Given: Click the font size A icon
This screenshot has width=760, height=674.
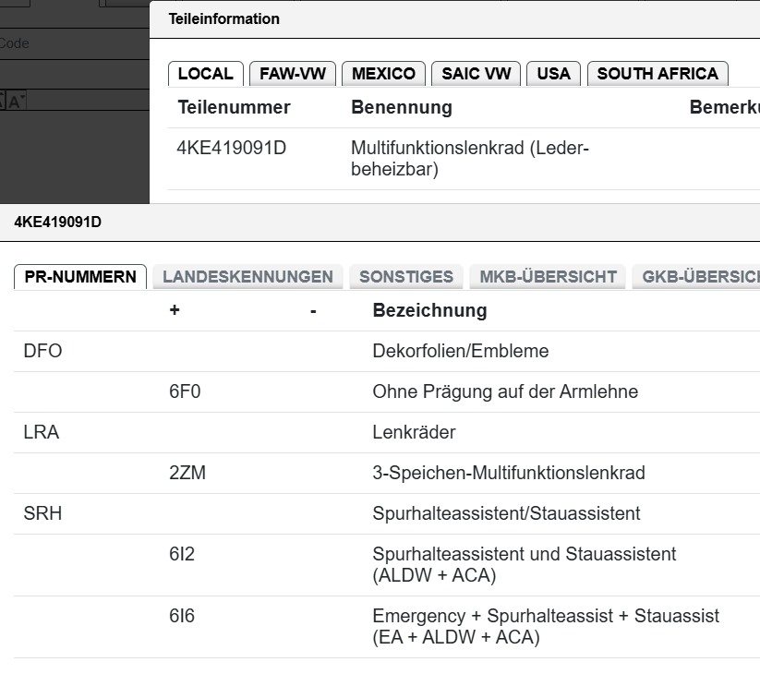Looking at the screenshot, I should pos(16,102).
